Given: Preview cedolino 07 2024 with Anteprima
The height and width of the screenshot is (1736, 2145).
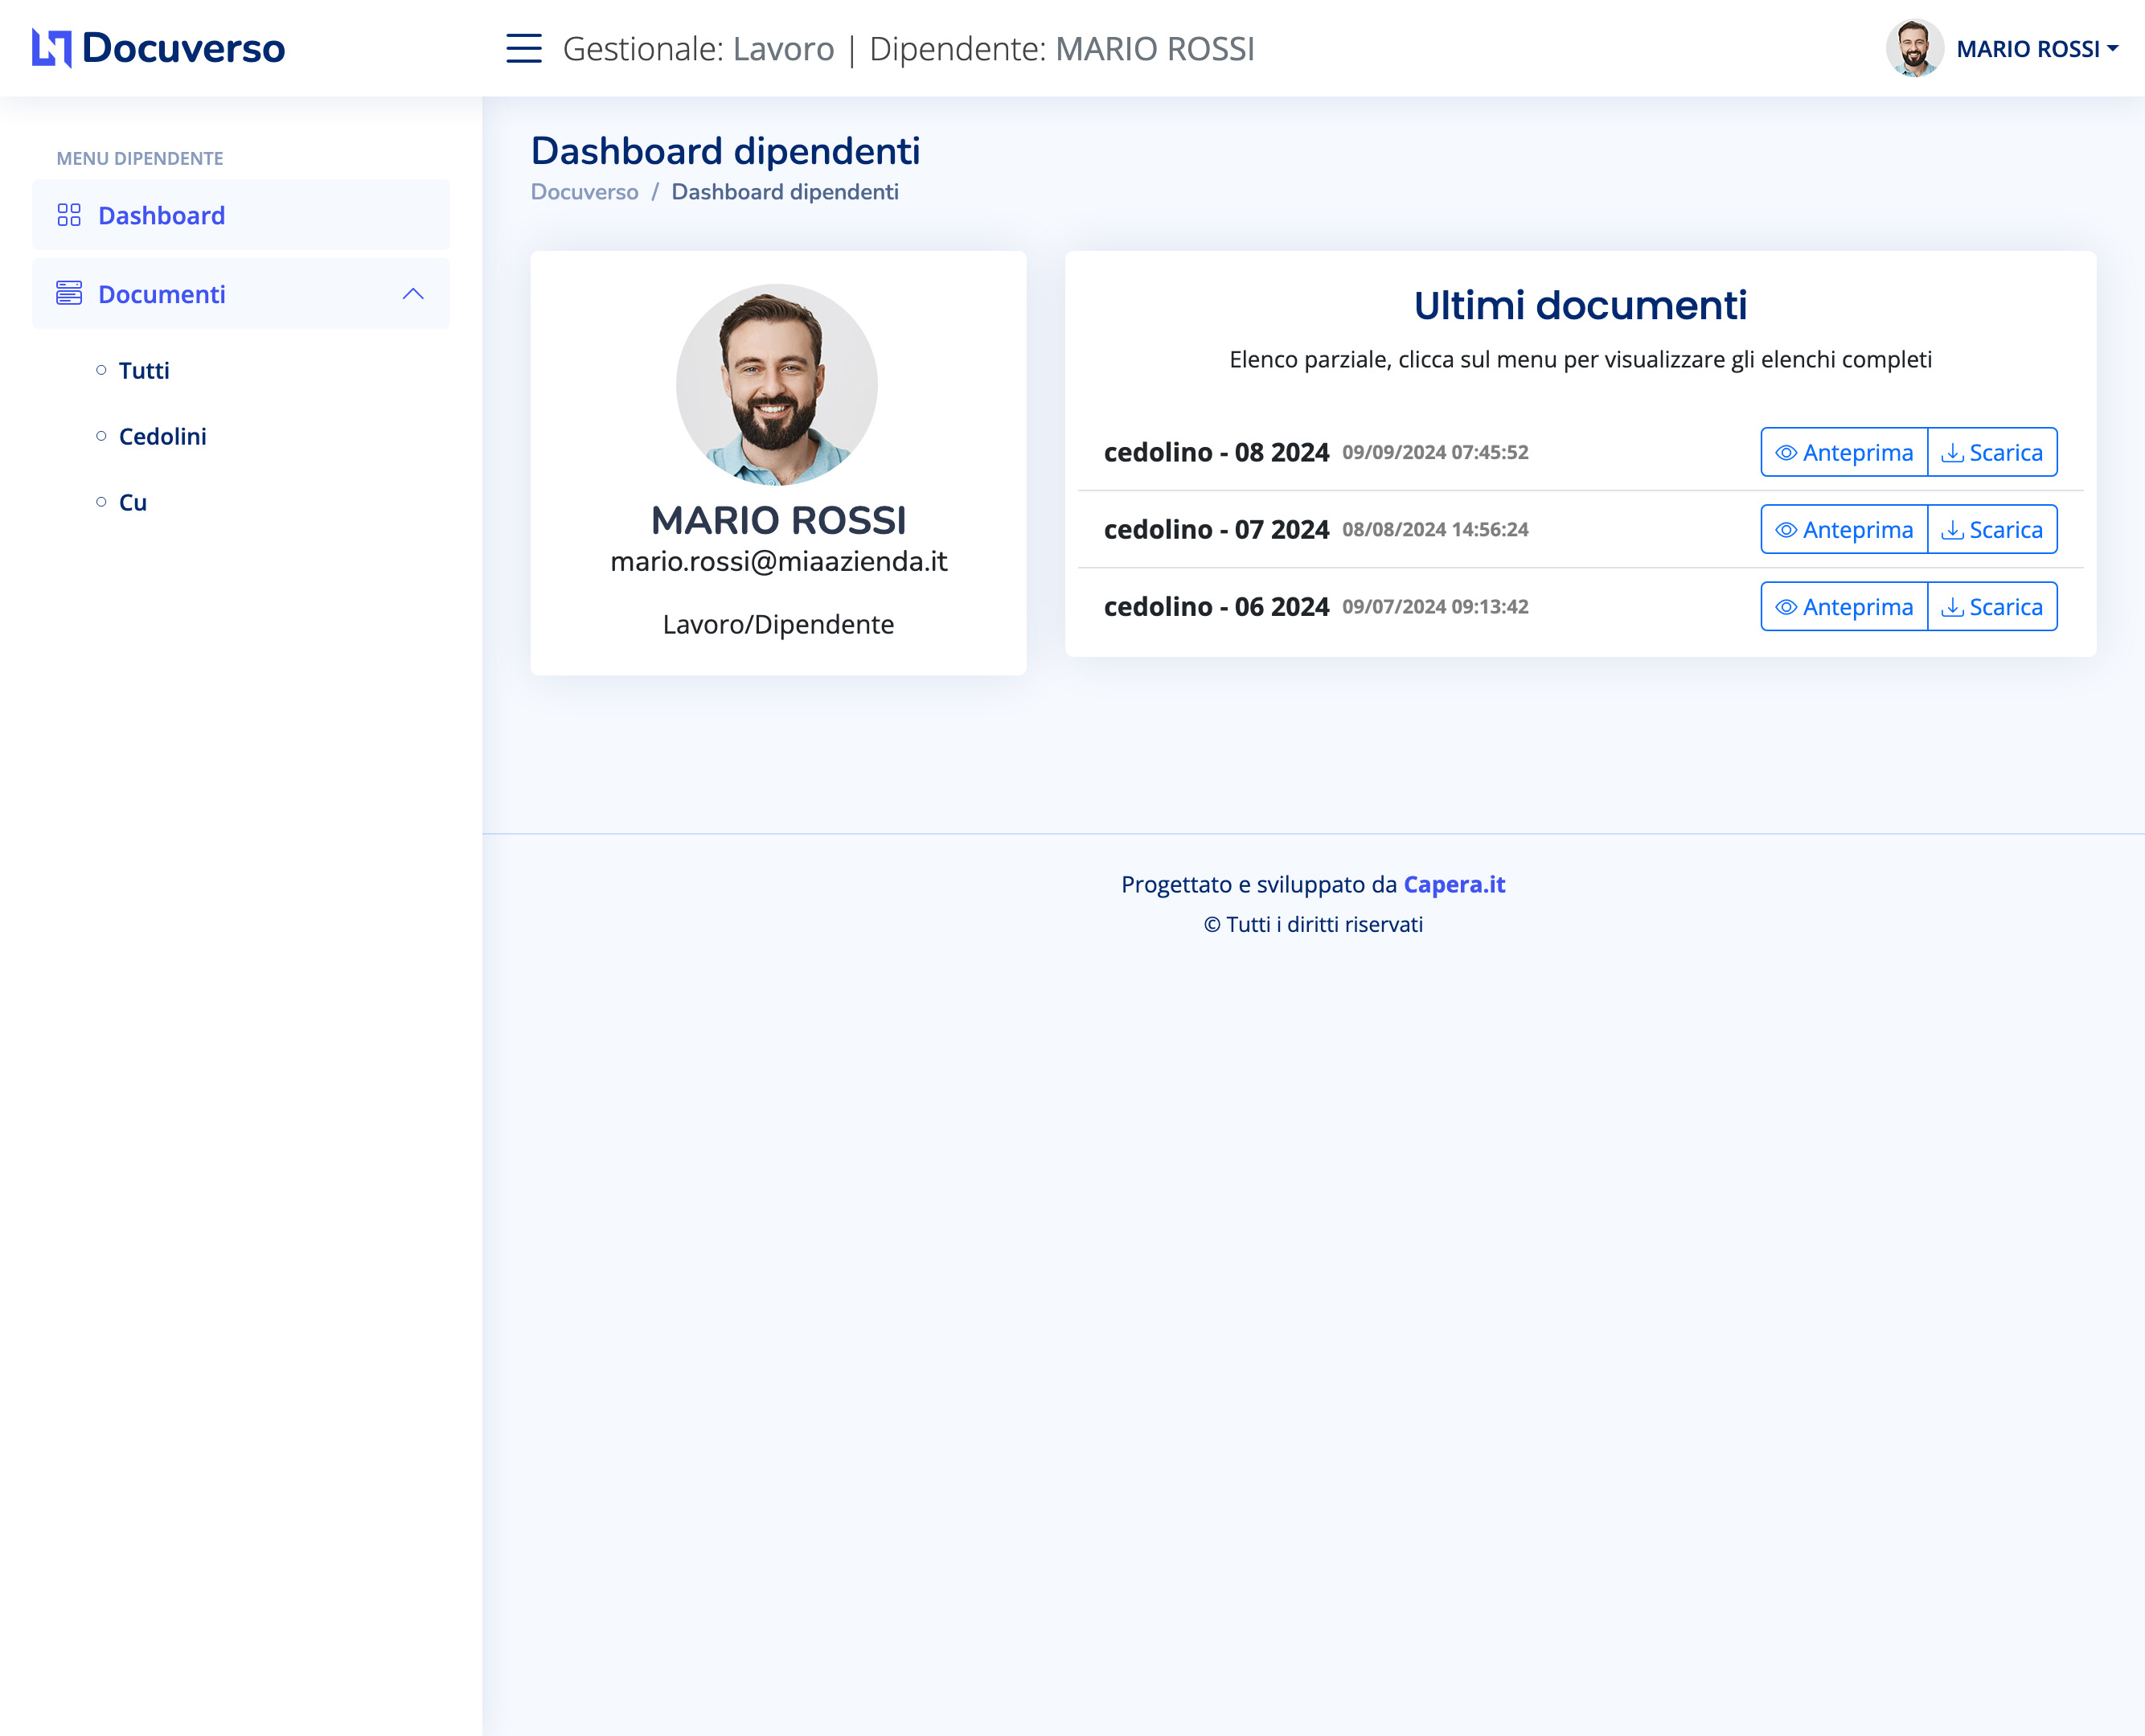Looking at the screenshot, I should point(1844,530).
